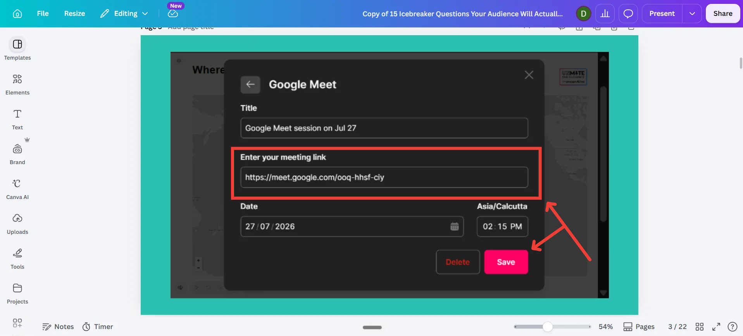Open the analytics bar chart icon
Viewport: 743px width, 336px height.
(605, 14)
